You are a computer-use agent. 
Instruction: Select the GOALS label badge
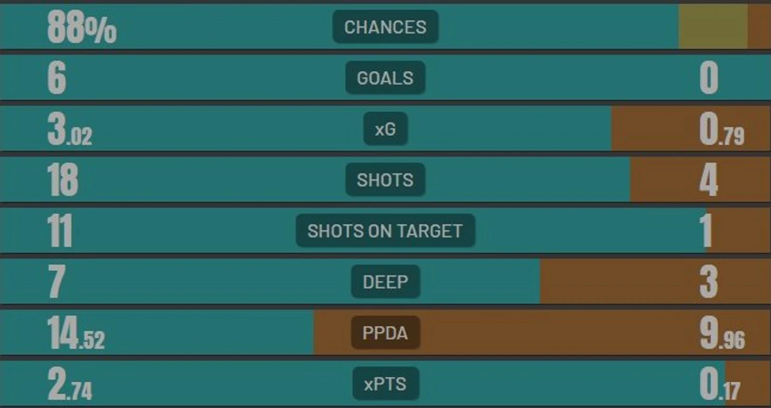[x=385, y=78]
